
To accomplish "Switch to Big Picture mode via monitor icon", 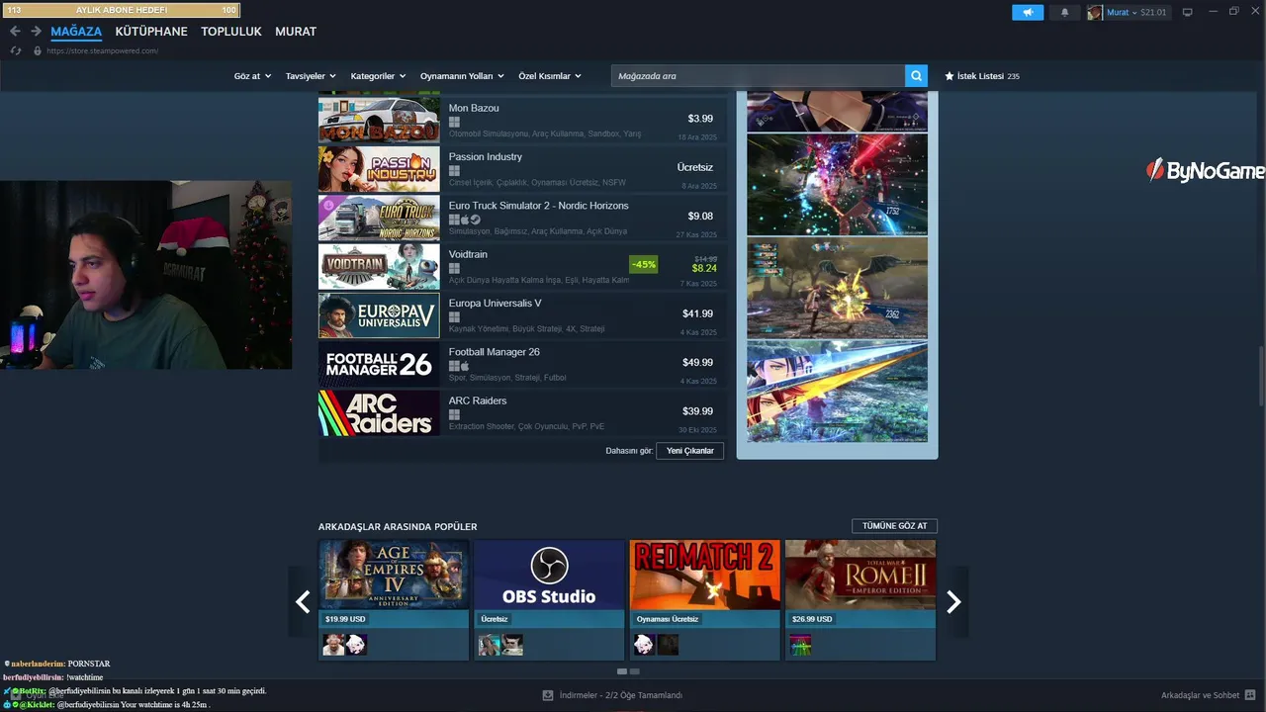I will point(1188,12).
